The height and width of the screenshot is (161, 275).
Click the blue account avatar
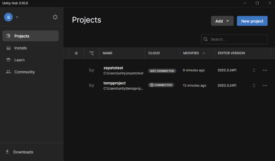pyautogui.click(x=8, y=17)
